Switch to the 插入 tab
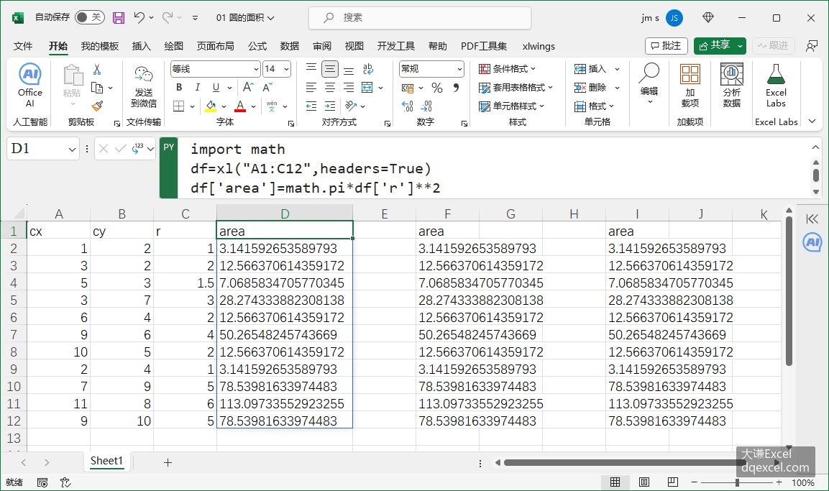Screen dimensions: 829x491 pyautogui.click(x=141, y=46)
